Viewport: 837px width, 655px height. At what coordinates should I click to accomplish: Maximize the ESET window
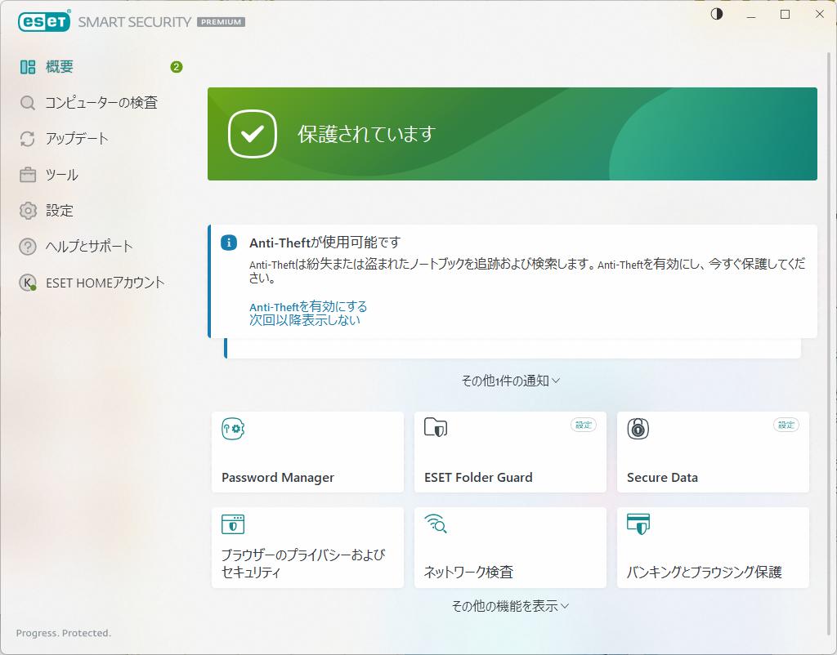tap(786, 15)
